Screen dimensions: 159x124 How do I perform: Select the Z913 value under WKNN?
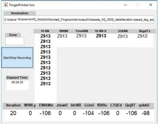pos(62,36)
